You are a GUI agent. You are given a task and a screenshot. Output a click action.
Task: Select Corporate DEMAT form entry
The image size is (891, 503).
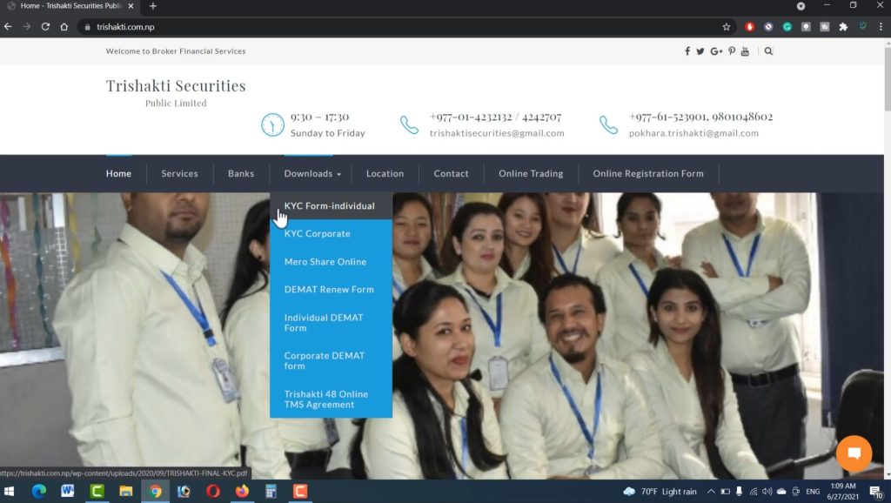click(x=331, y=360)
